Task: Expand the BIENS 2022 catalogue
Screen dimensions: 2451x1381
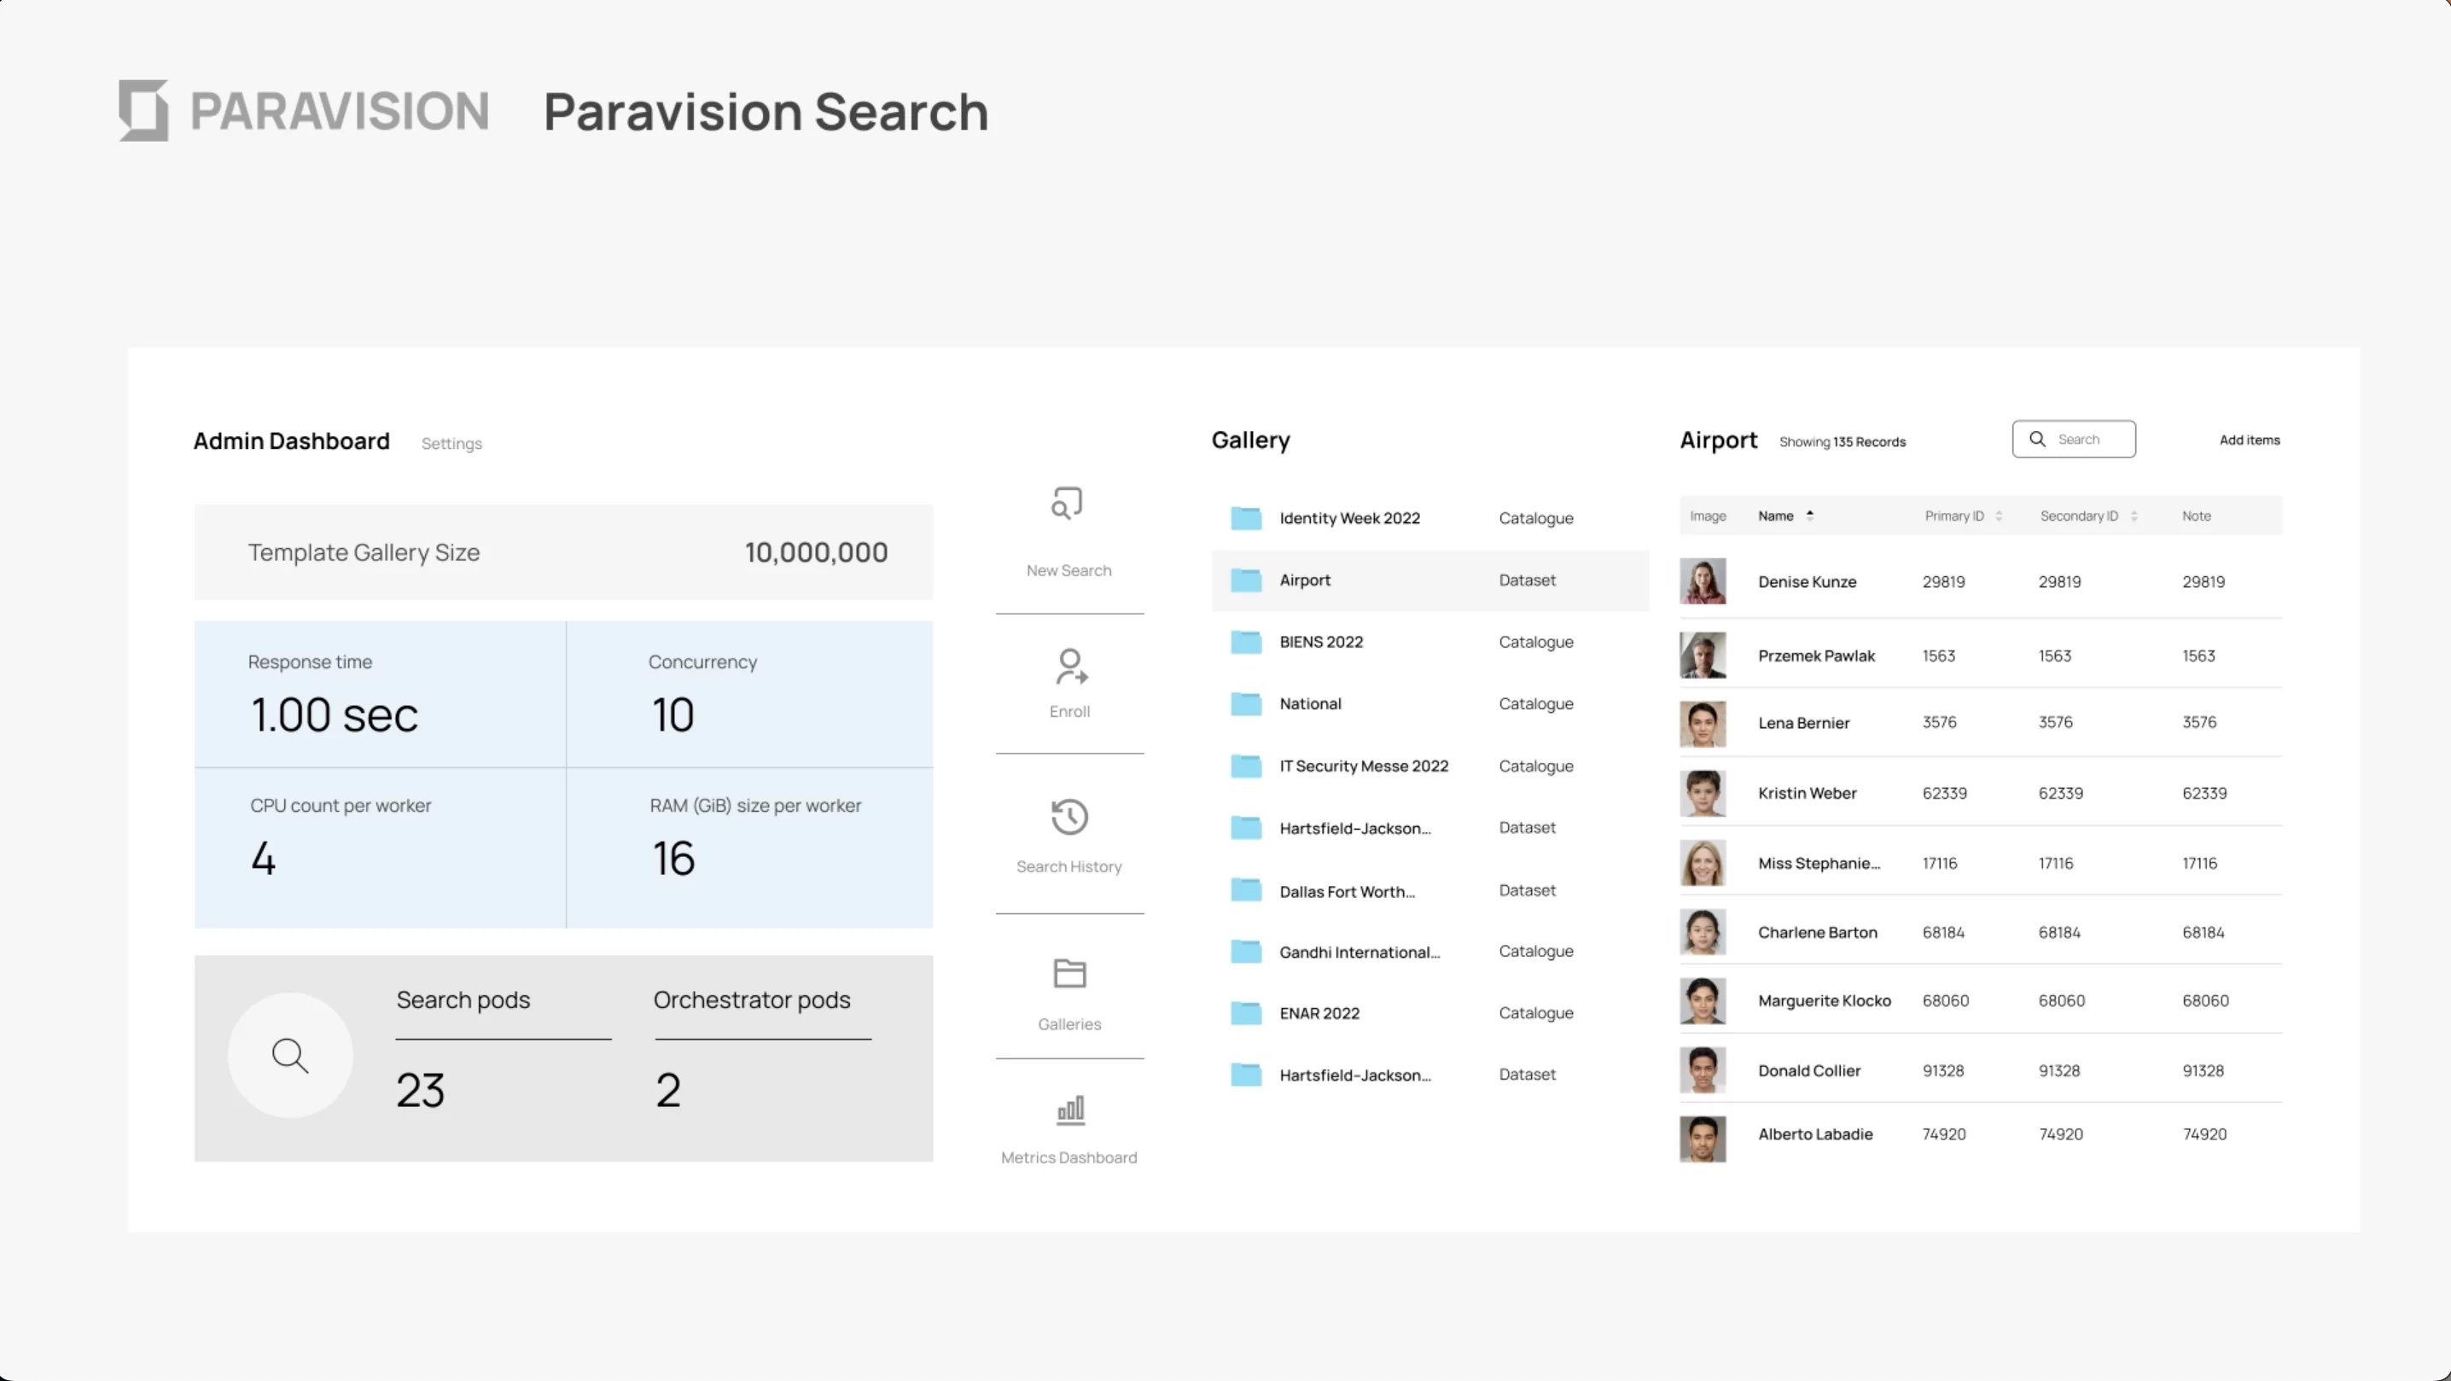Action: click(x=1320, y=642)
